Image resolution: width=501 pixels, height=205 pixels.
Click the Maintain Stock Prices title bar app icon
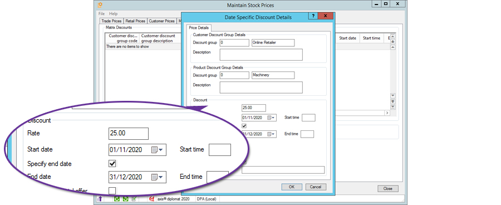coord(100,5)
